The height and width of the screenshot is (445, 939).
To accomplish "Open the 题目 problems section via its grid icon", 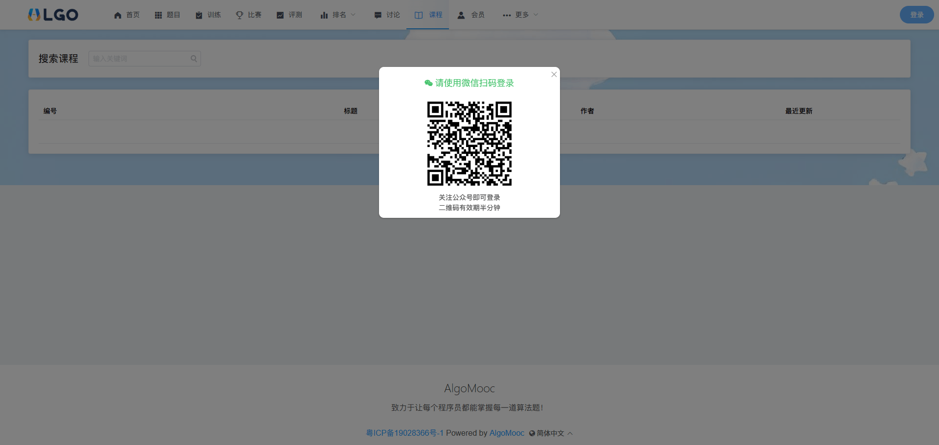I will coord(157,15).
